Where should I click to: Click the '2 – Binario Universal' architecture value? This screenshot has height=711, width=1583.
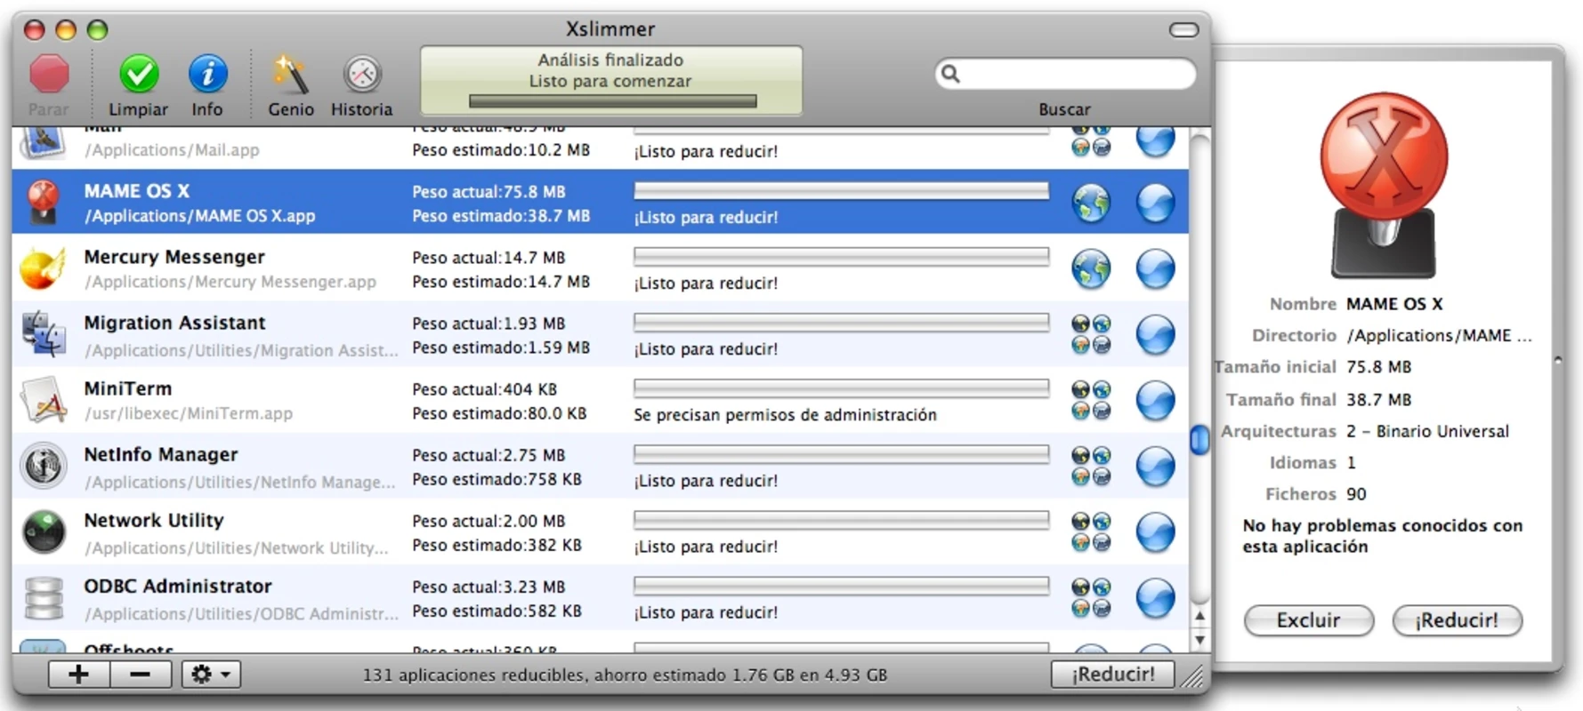[x=1427, y=431]
